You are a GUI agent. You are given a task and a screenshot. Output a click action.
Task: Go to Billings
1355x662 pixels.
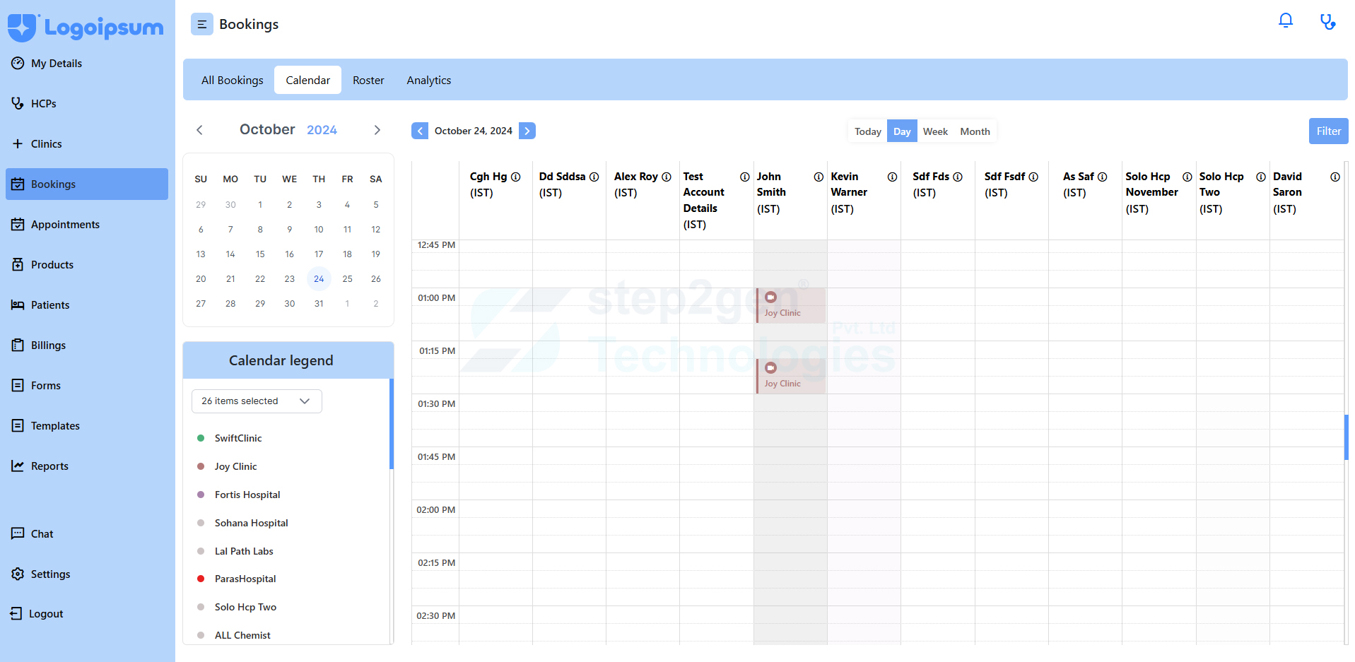87,345
